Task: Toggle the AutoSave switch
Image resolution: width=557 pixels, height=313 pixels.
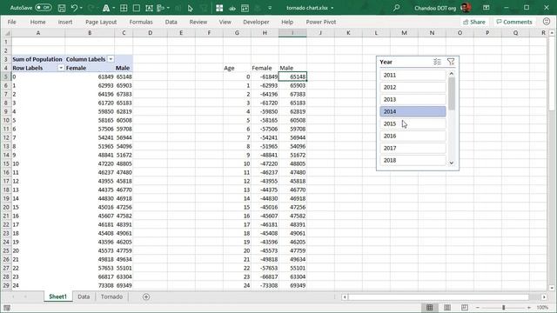Action: click(x=43, y=8)
